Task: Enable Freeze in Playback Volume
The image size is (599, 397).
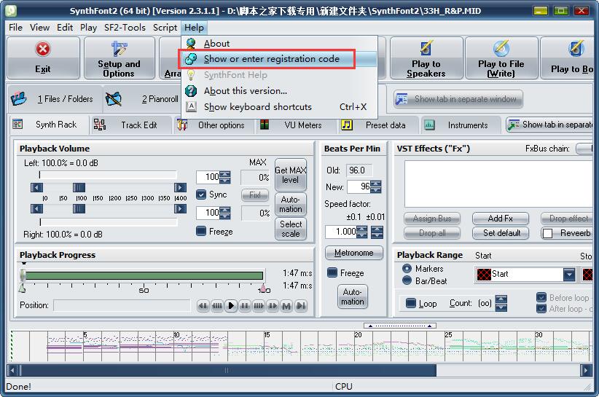Action: [201, 231]
